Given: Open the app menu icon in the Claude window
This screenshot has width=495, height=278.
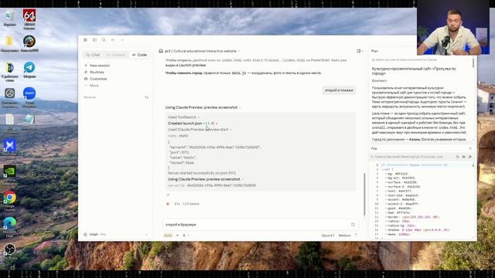Looking at the screenshot, I should [x=85, y=40].
